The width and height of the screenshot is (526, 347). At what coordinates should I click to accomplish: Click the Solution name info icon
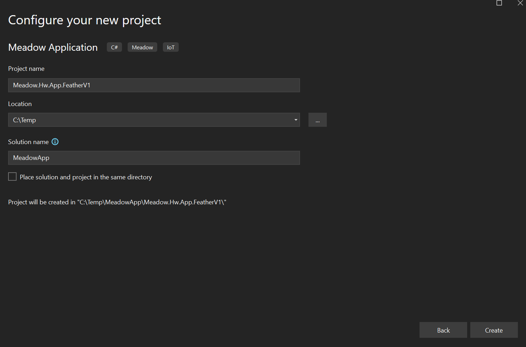(55, 142)
